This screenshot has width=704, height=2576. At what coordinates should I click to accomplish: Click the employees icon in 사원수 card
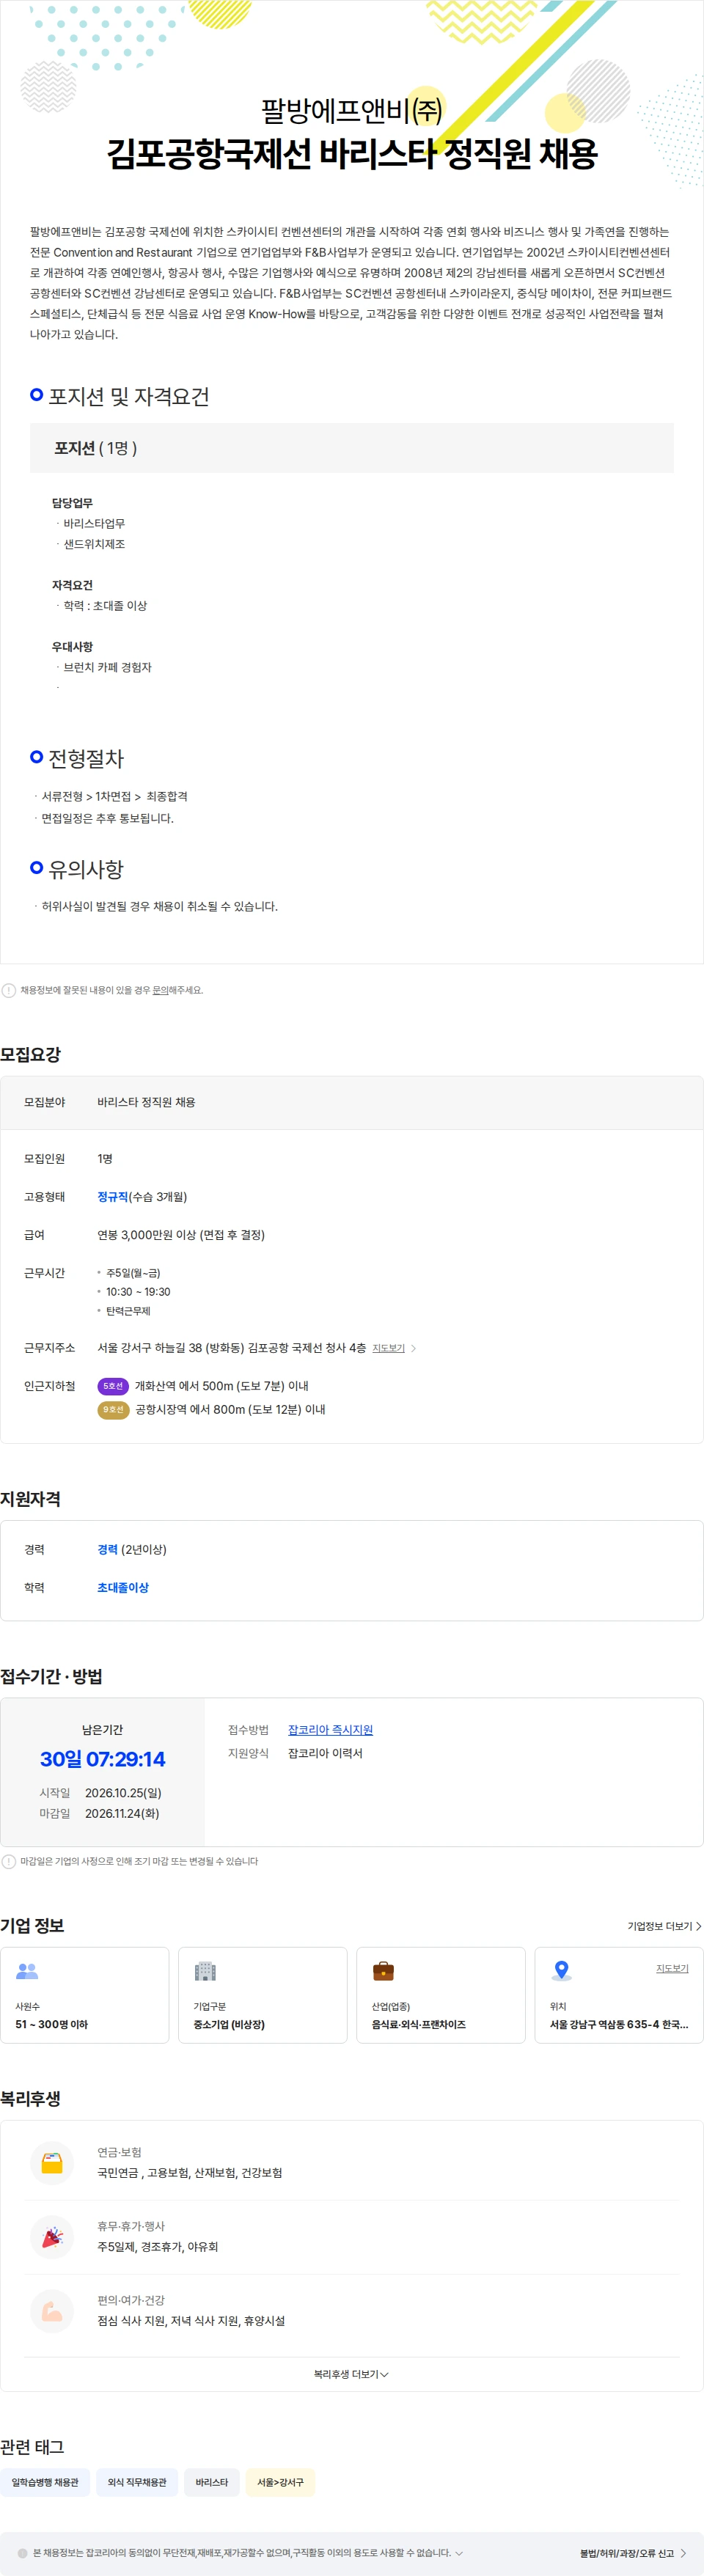pyautogui.click(x=27, y=1970)
